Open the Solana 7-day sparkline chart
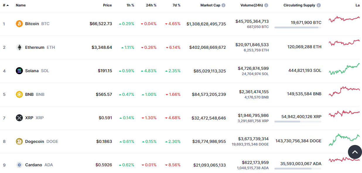Screen dimensions: 362x173 (344, 70)
